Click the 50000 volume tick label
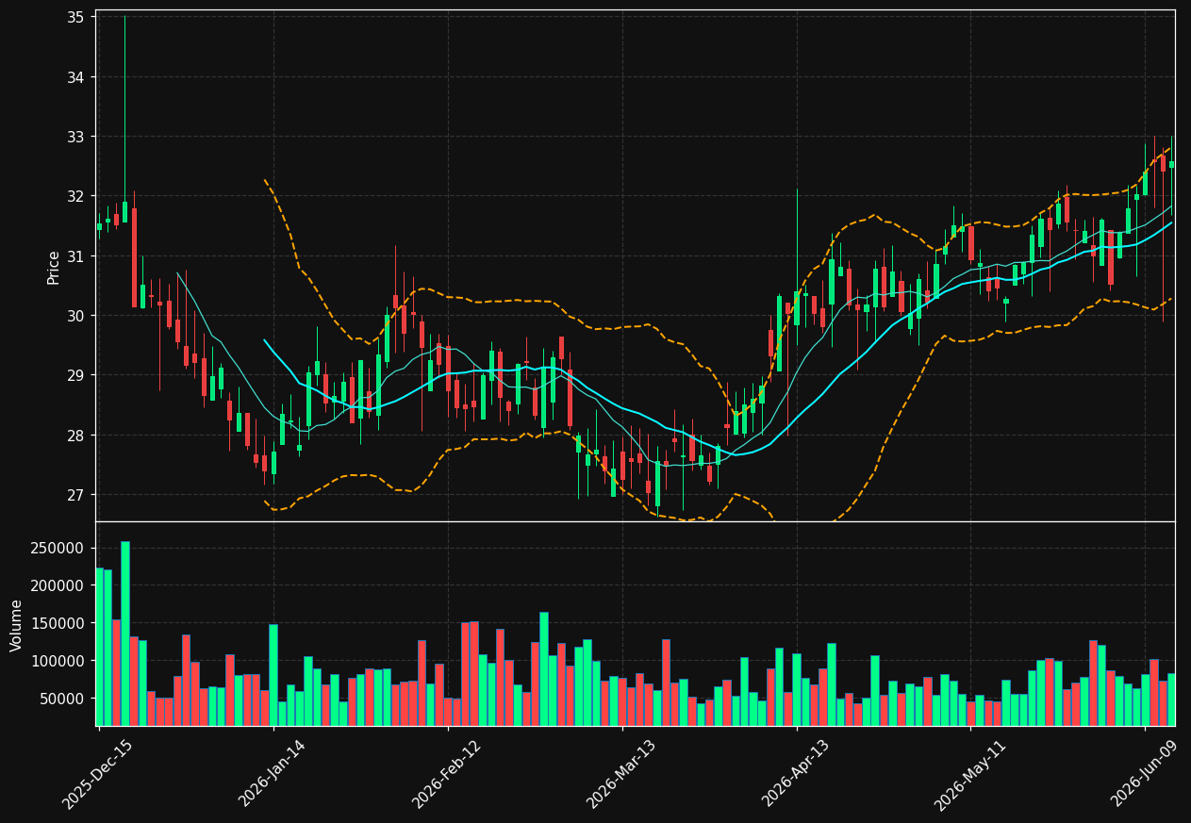This screenshot has height=823, width=1191. tap(63, 699)
